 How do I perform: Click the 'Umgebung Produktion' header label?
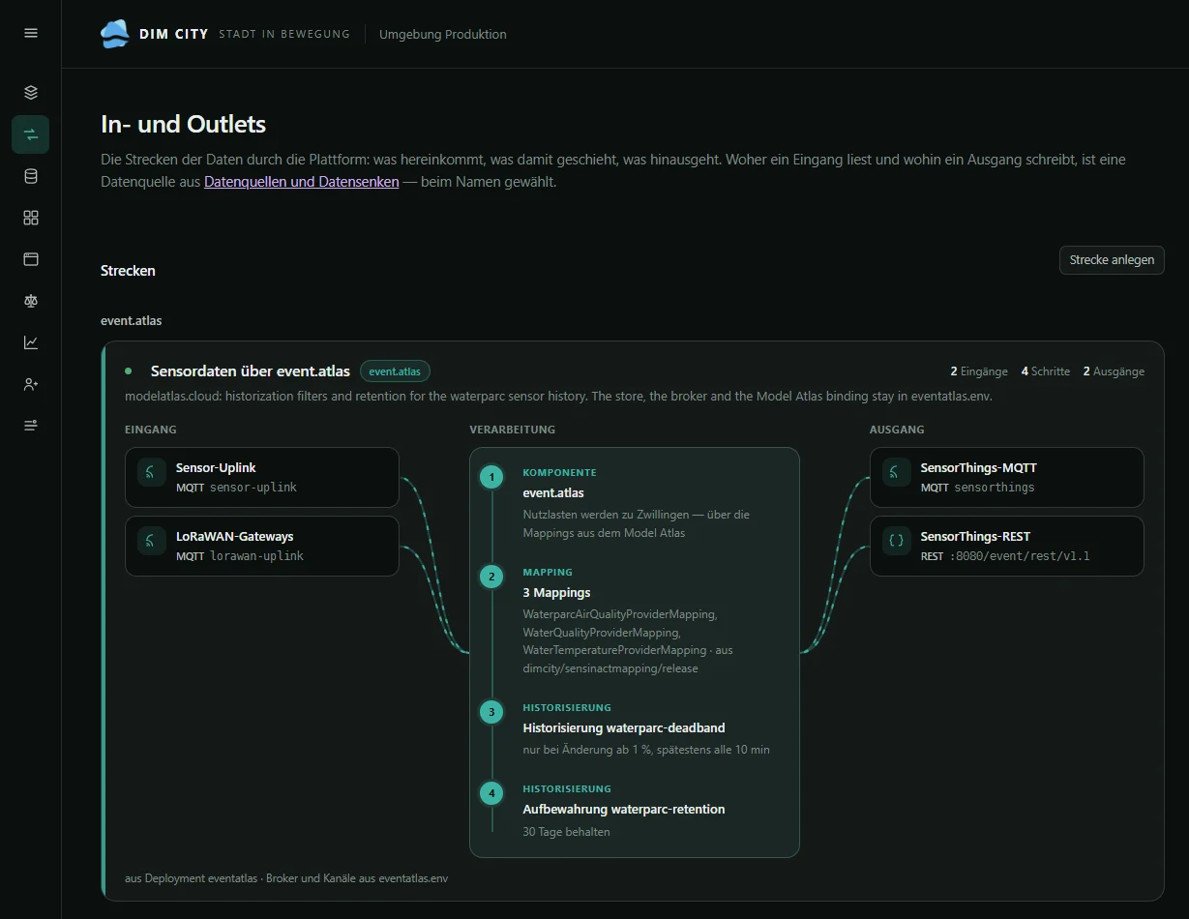(442, 34)
